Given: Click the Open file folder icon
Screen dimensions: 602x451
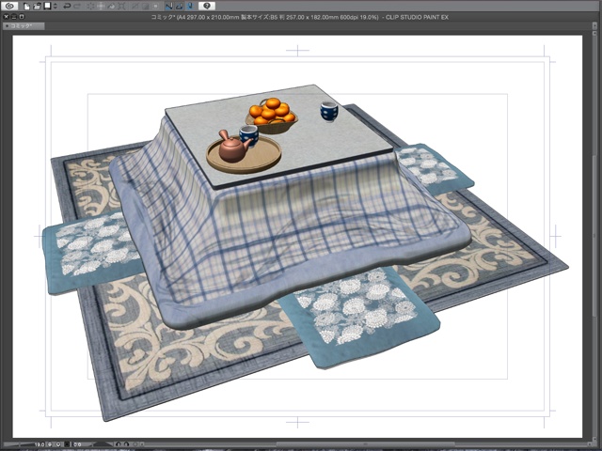Looking at the screenshot, I should [37, 7].
